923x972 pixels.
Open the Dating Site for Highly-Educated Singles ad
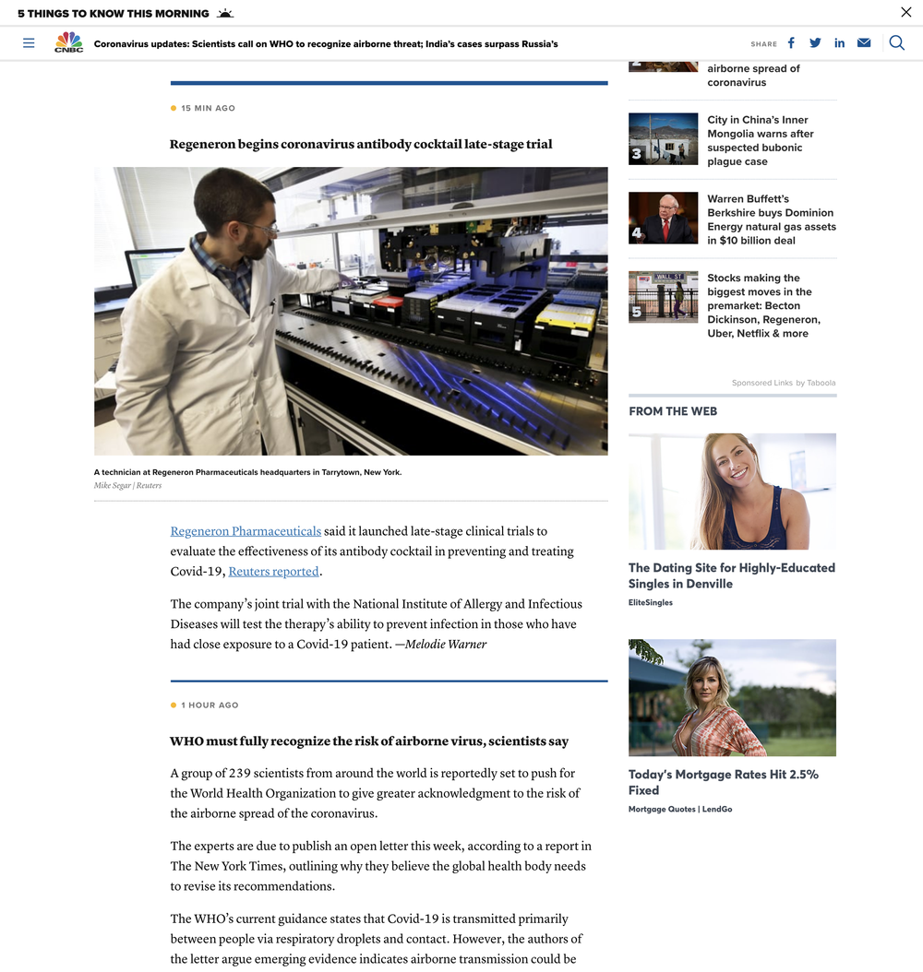click(732, 575)
